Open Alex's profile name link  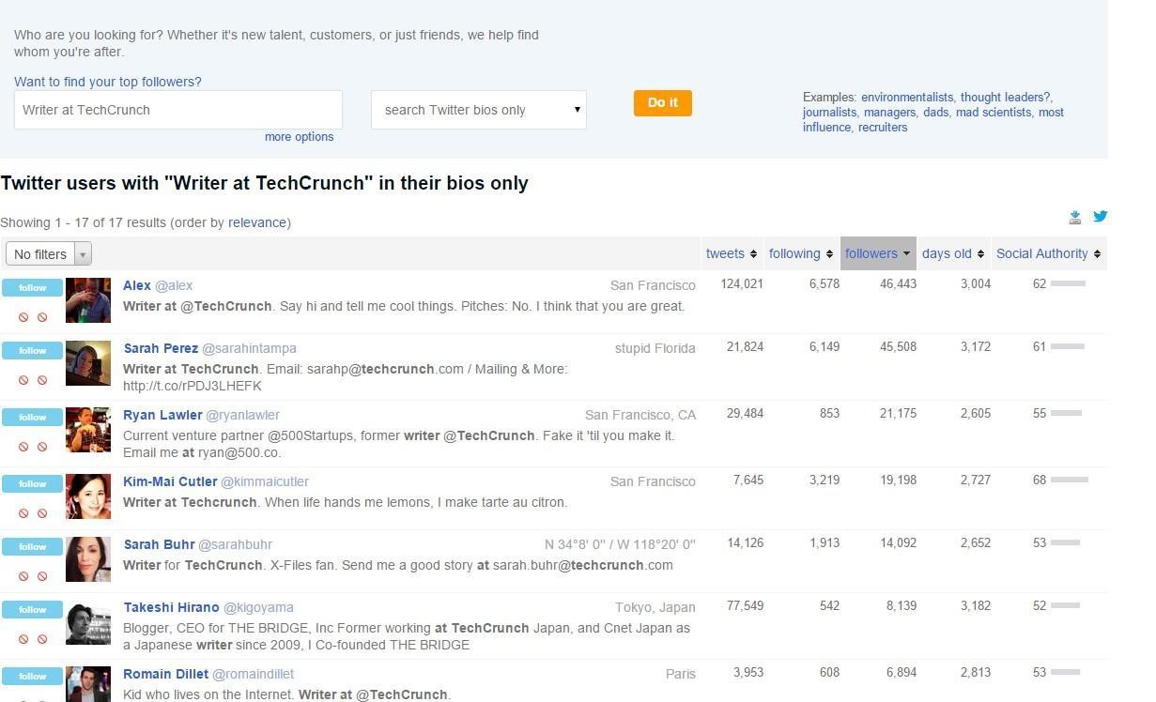click(x=137, y=285)
